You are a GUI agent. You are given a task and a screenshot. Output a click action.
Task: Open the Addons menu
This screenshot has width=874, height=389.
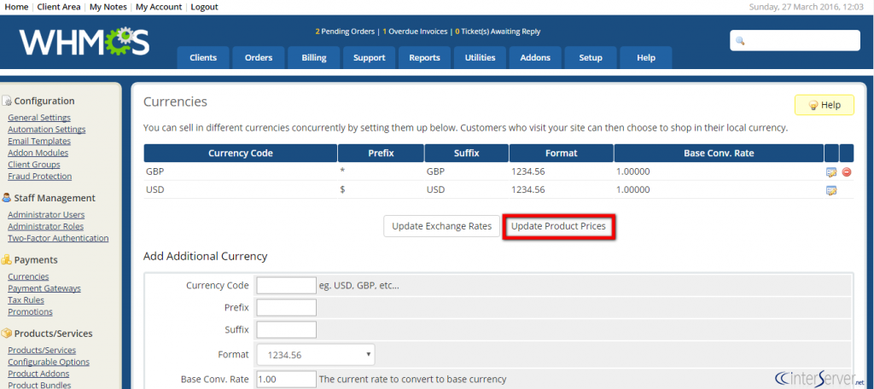(535, 58)
